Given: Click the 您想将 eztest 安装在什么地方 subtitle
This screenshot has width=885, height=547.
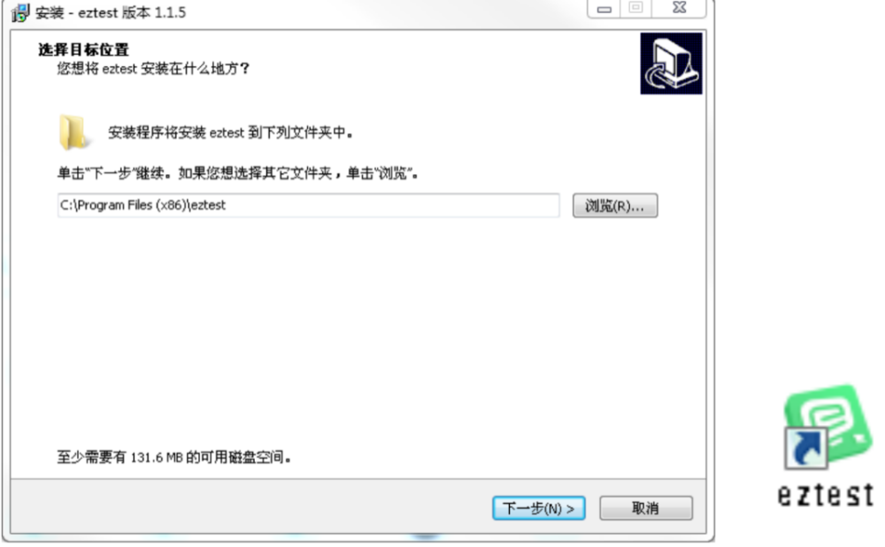Looking at the screenshot, I should pyautogui.click(x=153, y=69).
